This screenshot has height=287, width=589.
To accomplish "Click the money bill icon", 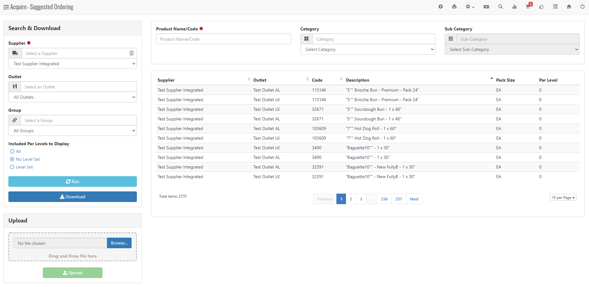I will coord(486,7).
